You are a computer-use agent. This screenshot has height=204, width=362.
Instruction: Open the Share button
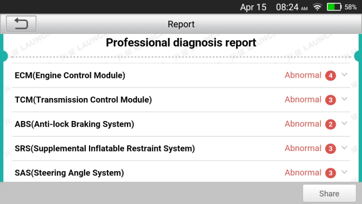pos(329,193)
